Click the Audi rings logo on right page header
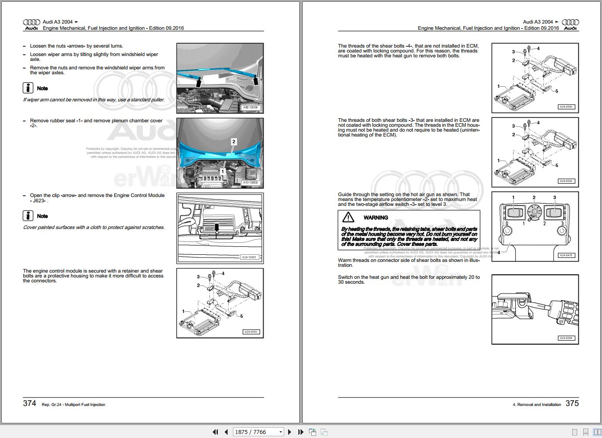This screenshot has height=438, width=602. coord(570,22)
